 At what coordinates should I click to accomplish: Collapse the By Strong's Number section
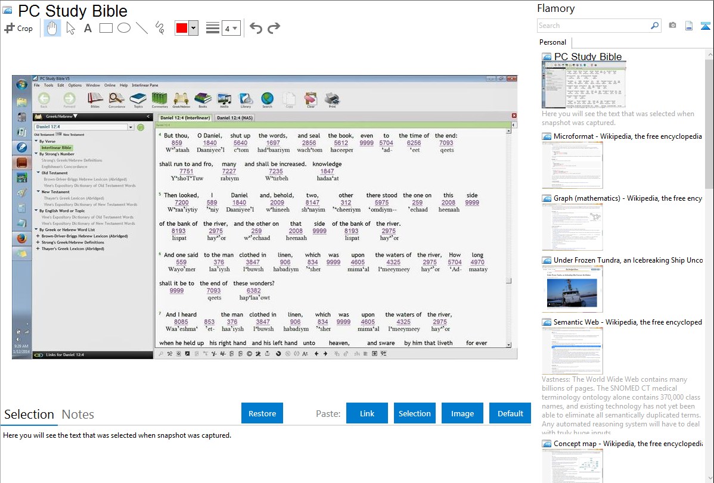(36, 154)
